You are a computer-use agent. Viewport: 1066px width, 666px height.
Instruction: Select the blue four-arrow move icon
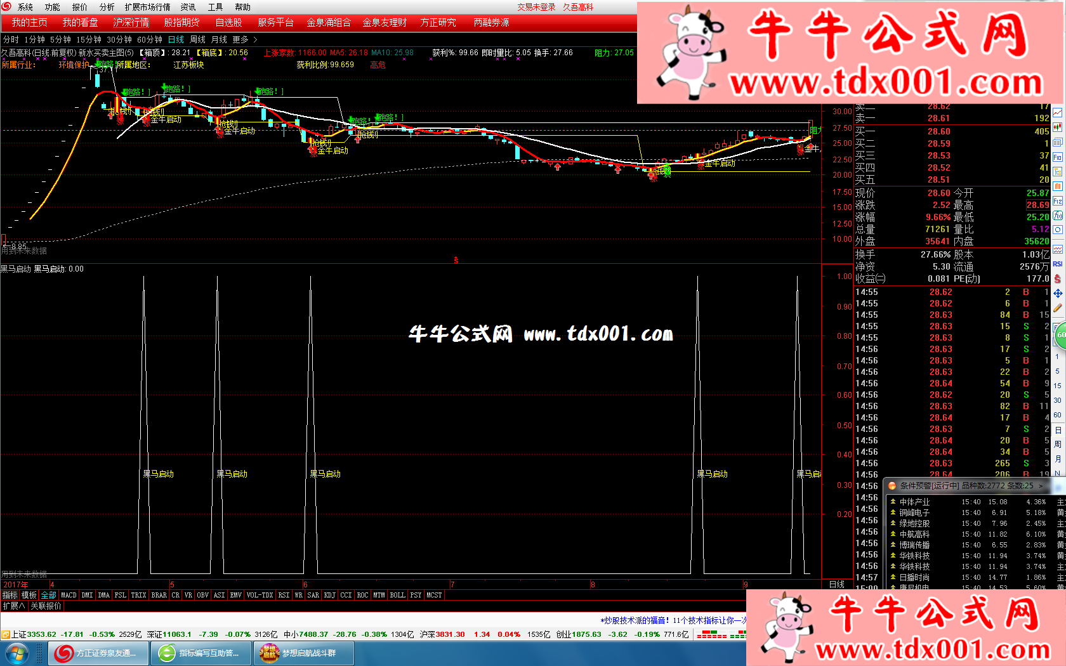click(x=1058, y=293)
